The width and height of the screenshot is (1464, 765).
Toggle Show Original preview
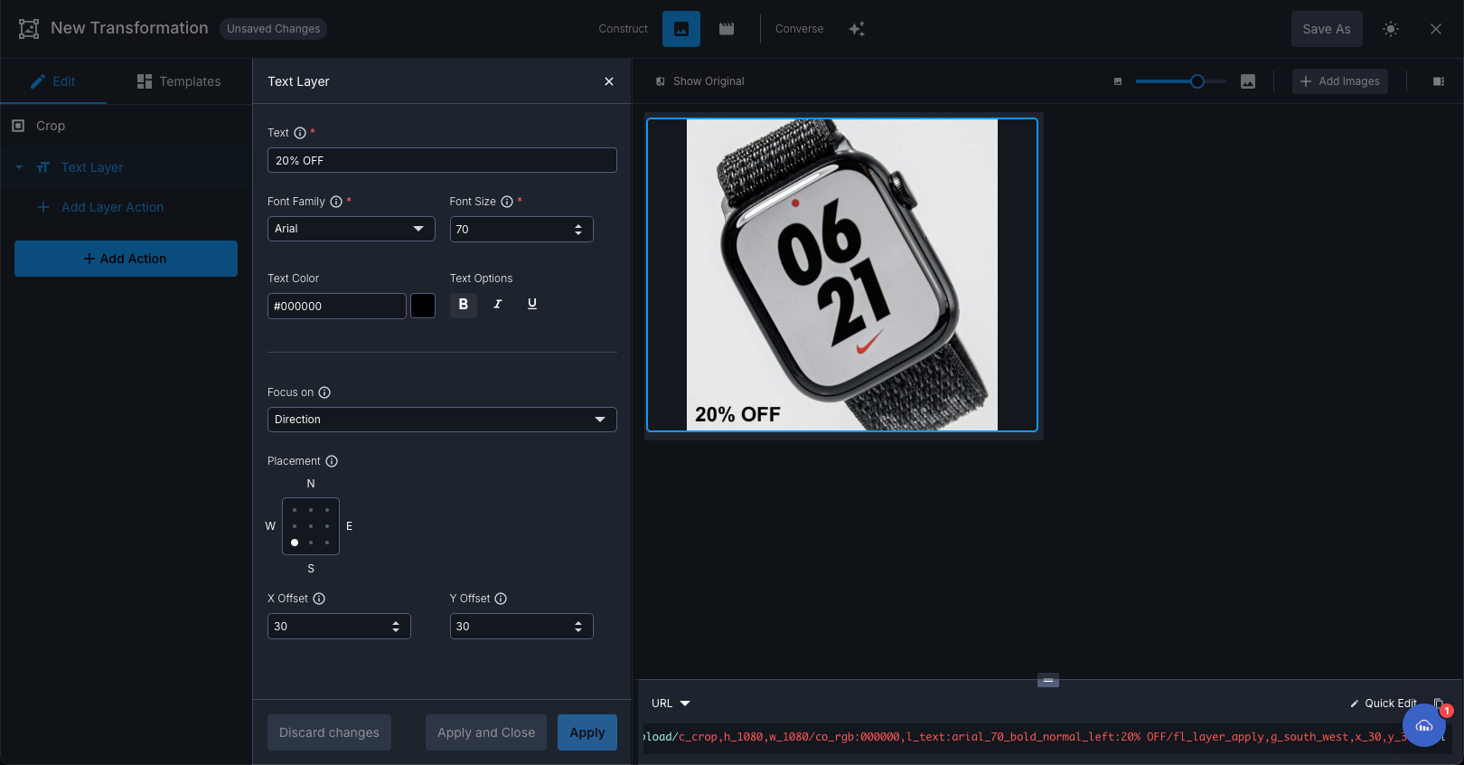(x=700, y=81)
